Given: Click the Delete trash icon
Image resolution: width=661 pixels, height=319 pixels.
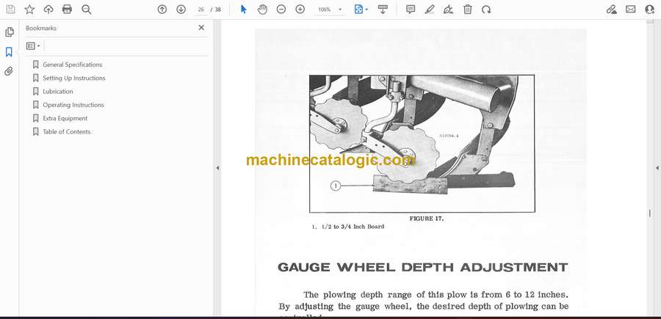Looking at the screenshot, I should point(468,10).
